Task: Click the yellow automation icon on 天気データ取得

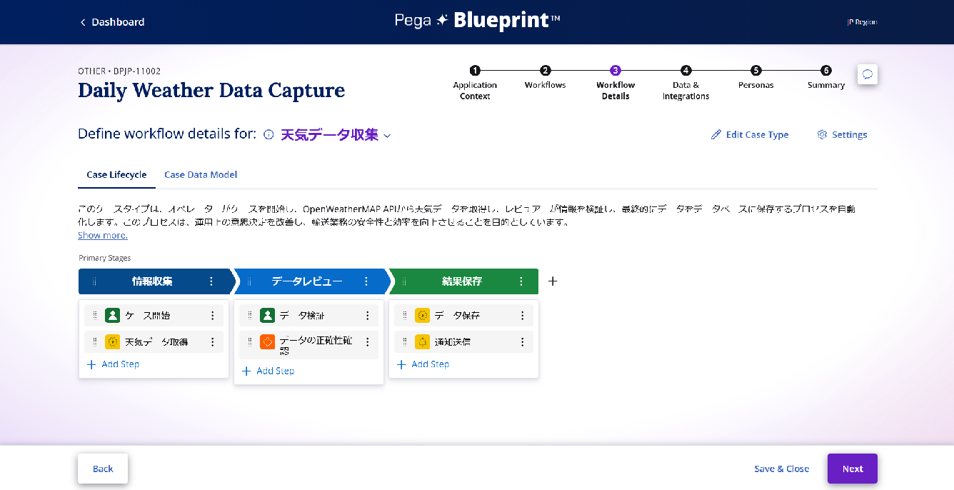Action: [x=112, y=341]
